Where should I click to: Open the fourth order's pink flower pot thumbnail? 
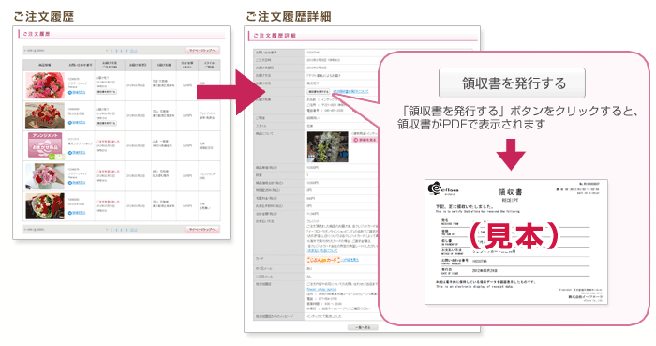45,176
